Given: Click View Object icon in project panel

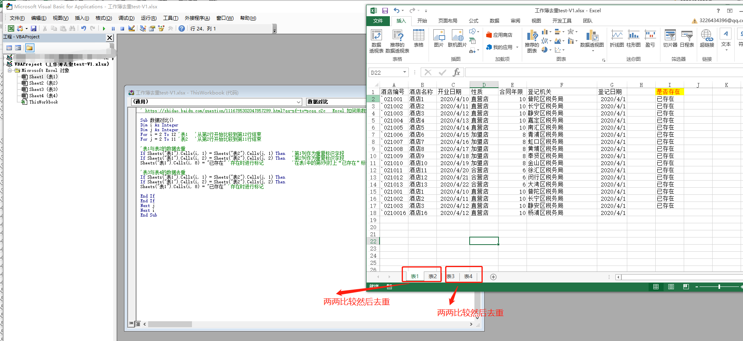Looking at the screenshot, I should coord(18,48).
